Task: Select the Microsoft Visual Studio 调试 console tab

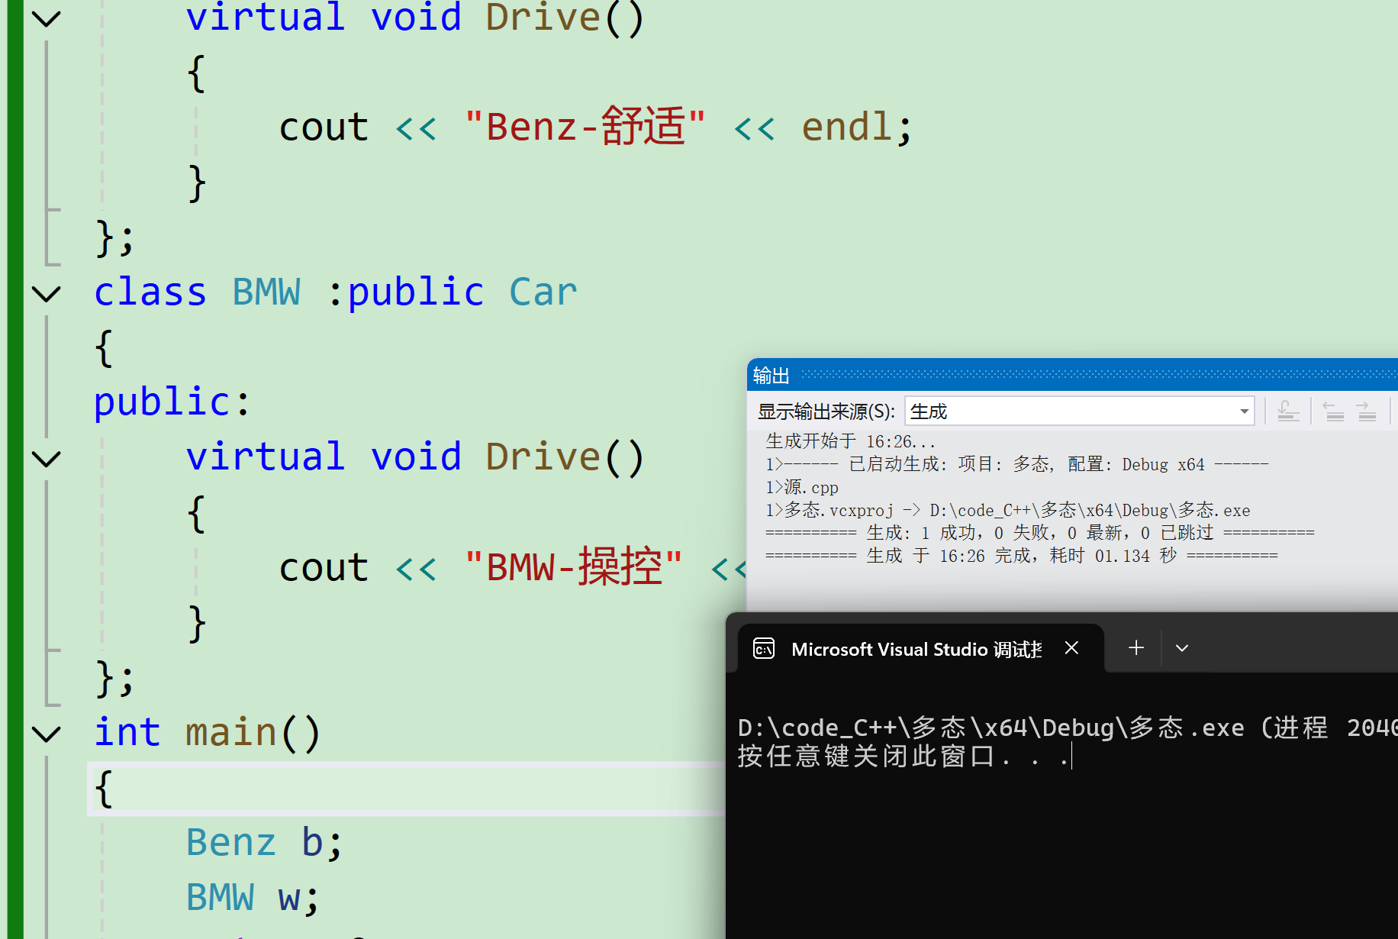Action: 921,648
